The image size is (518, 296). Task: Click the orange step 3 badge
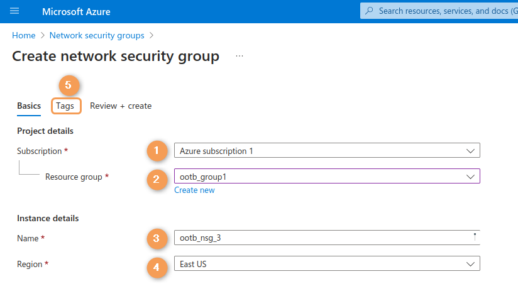tap(157, 239)
